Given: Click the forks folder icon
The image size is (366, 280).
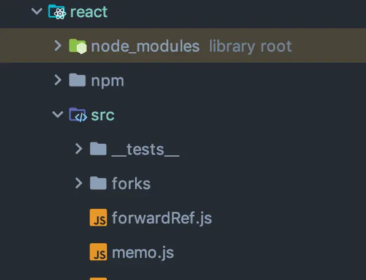Looking at the screenshot, I should point(98,183).
